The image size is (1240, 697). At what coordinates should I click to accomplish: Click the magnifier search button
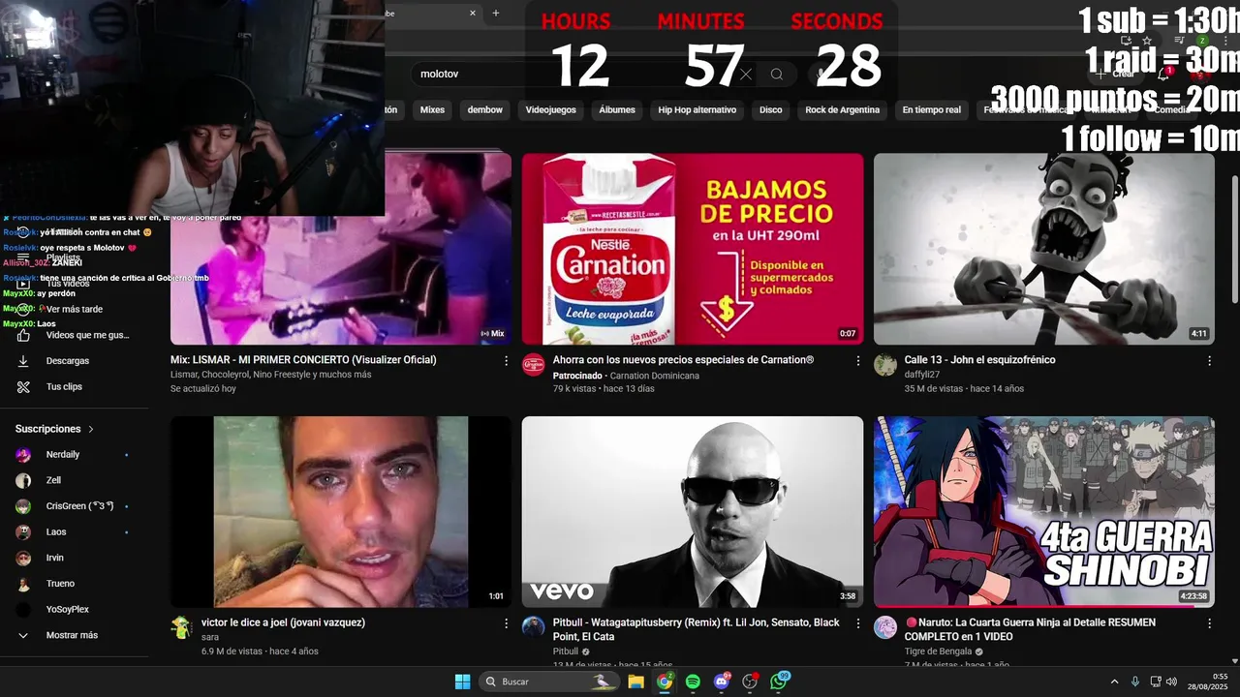pyautogui.click(x=777, y=74)
